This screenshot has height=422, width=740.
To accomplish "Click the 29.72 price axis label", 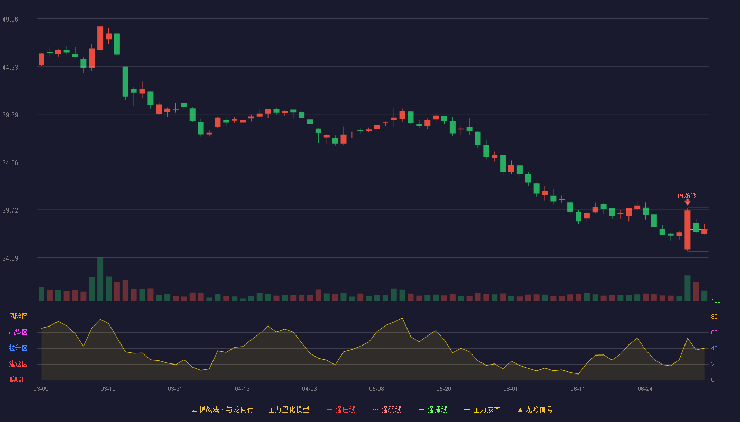I will click(10, 210).
